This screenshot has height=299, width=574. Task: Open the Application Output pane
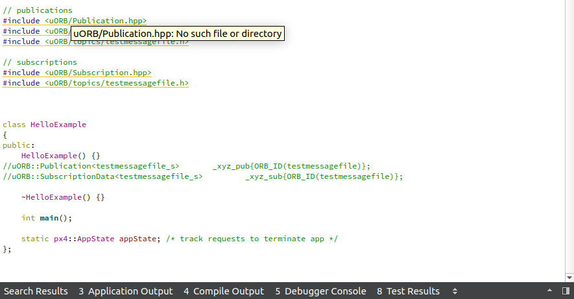[126, 291]
